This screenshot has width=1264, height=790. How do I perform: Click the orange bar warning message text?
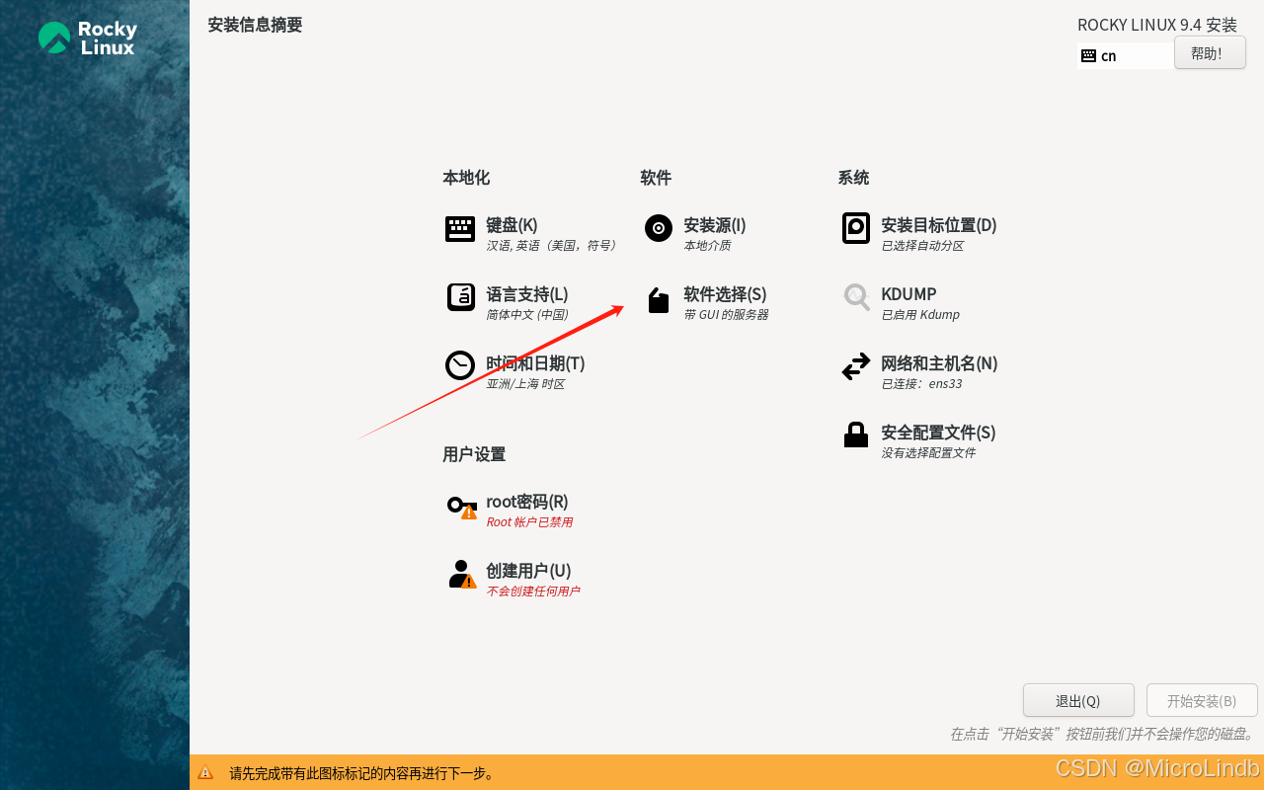[362, 773]
